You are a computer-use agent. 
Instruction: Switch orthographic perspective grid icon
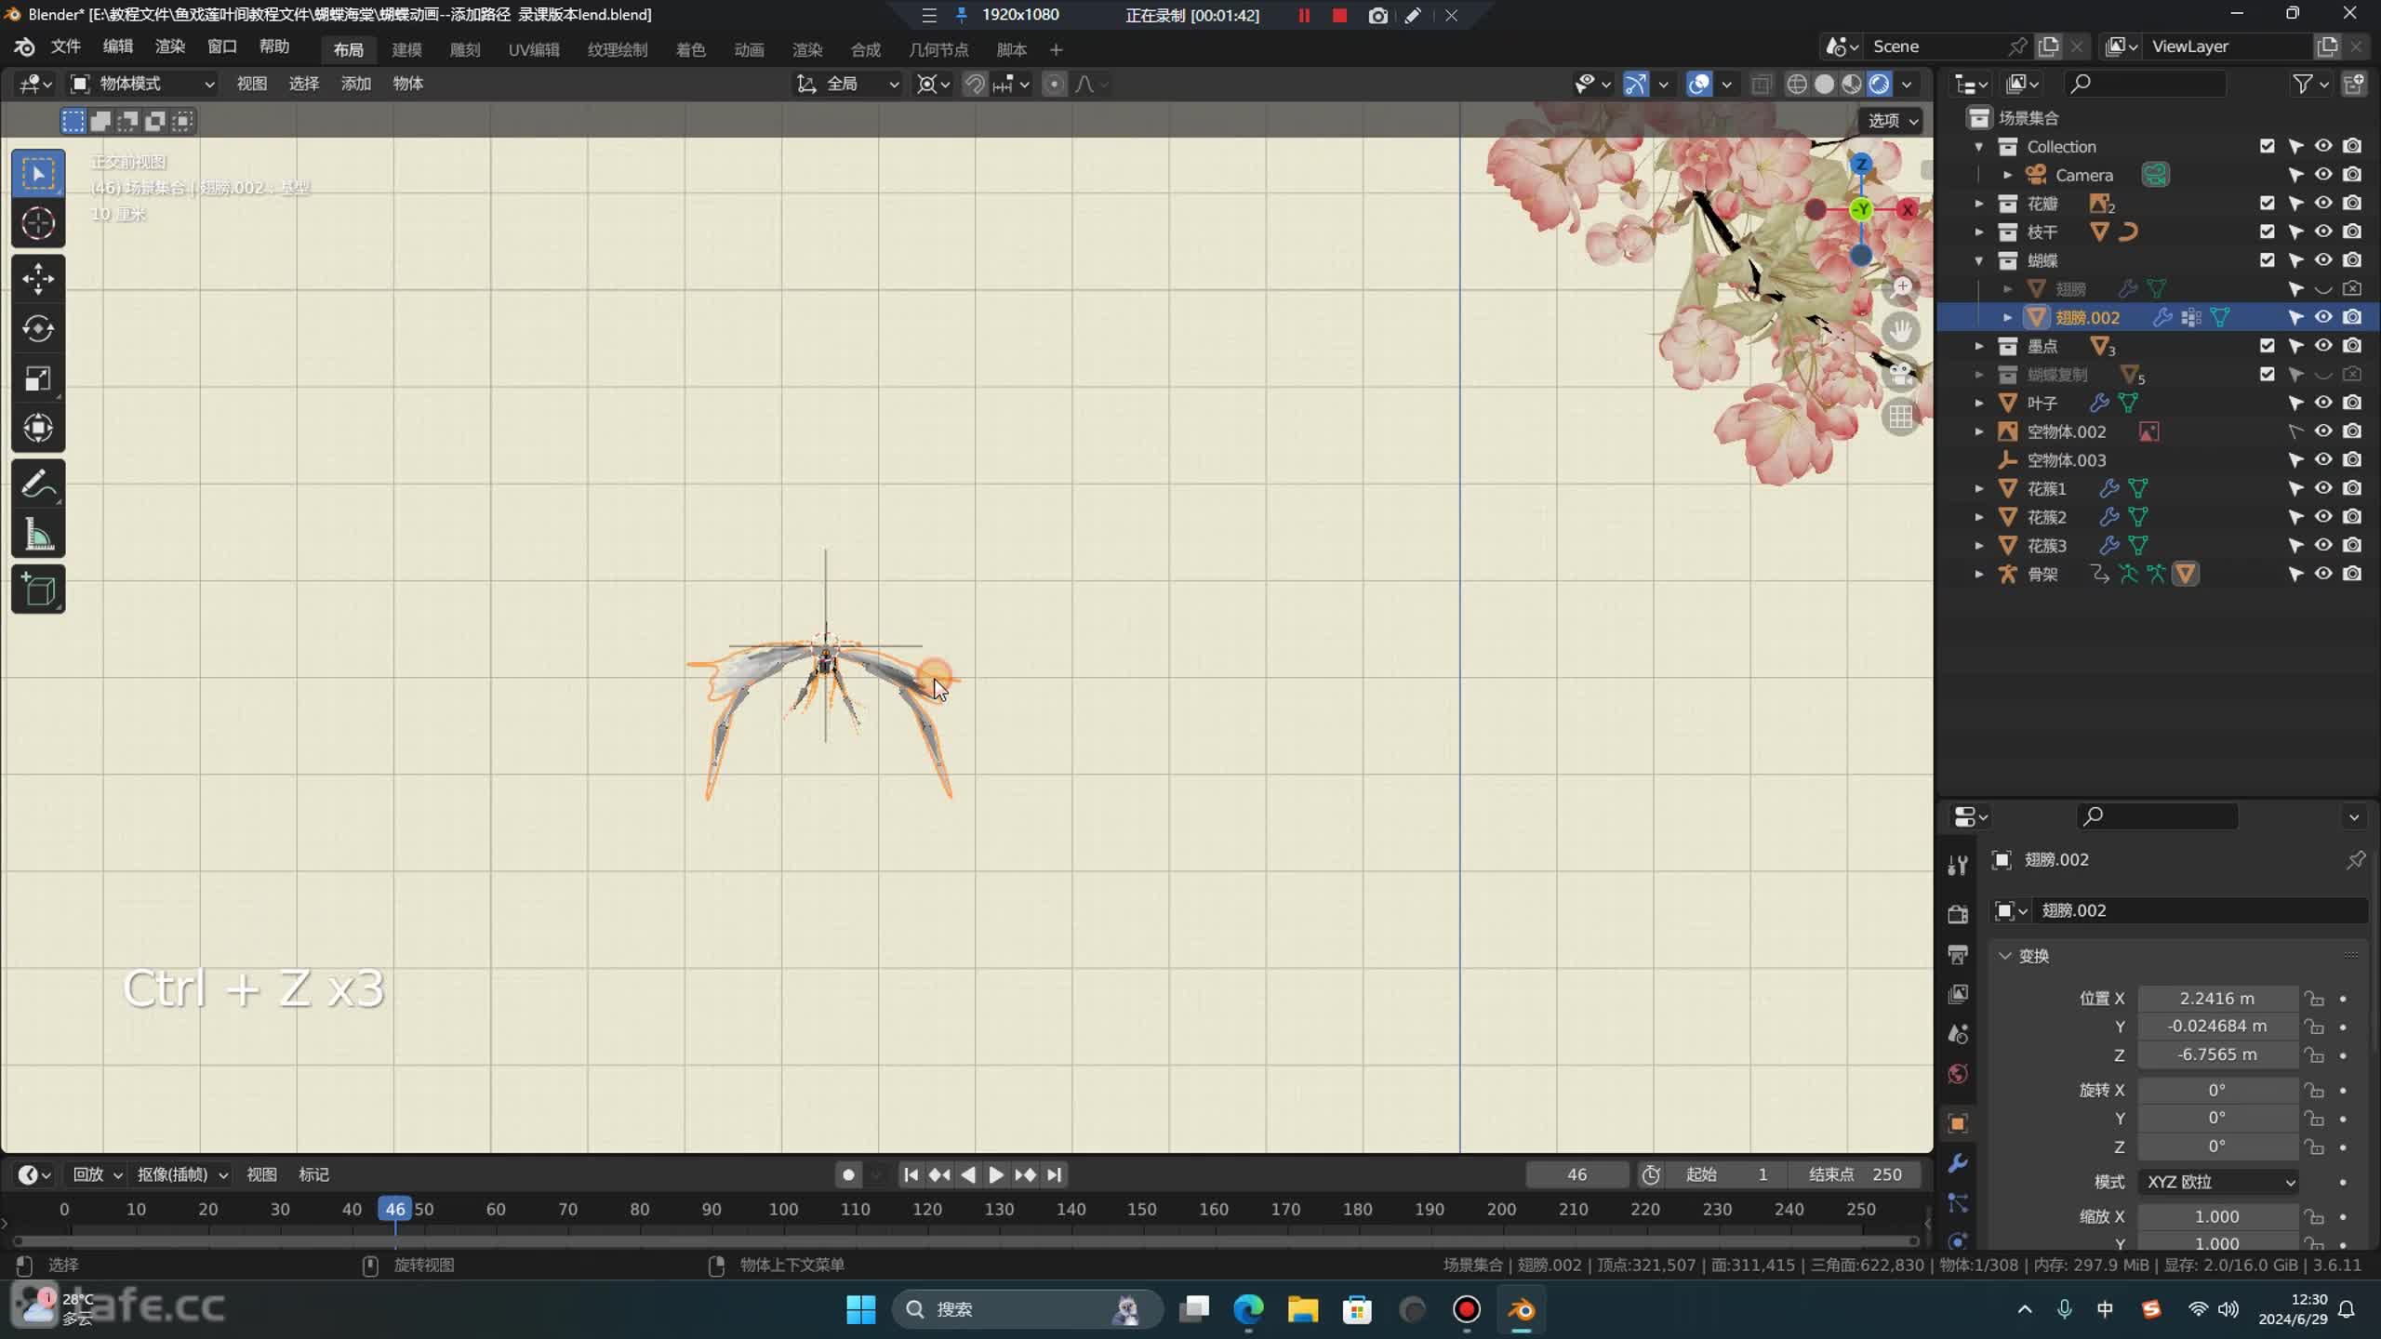pyautogui.click(x=1901, y=417)
